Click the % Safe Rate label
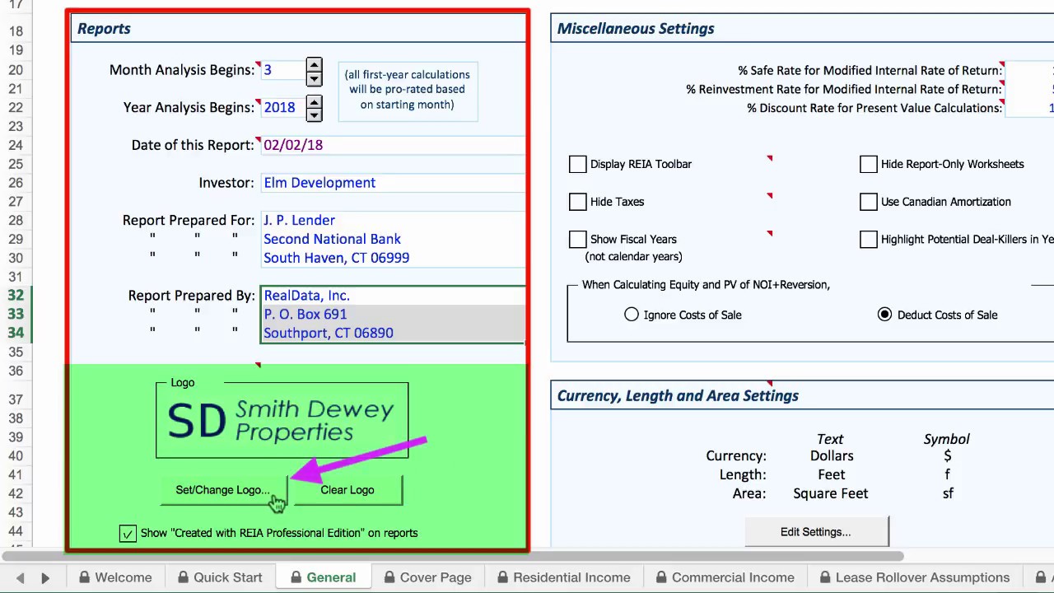 pyautogui.click(x=870, y=71)
